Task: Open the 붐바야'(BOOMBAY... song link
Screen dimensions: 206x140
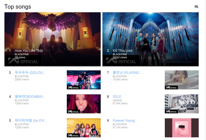Action: (30, 97)
